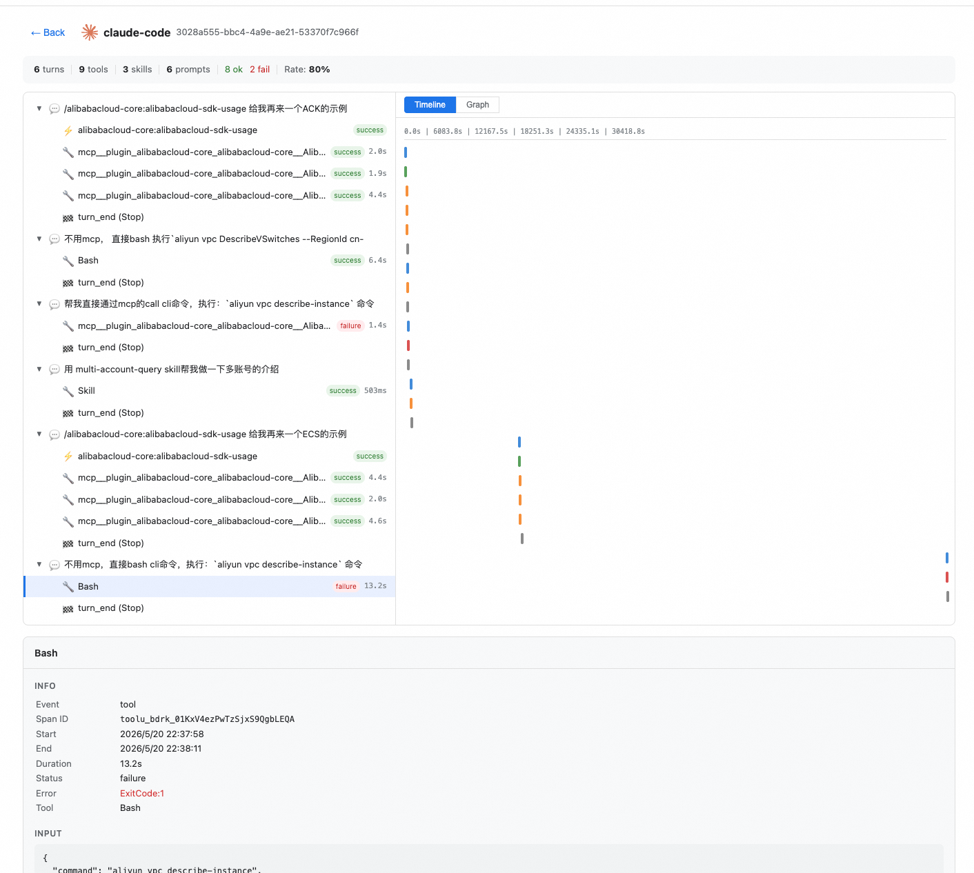Switch to the Timeline tab

pyautogui.click(x=430, y=105)
